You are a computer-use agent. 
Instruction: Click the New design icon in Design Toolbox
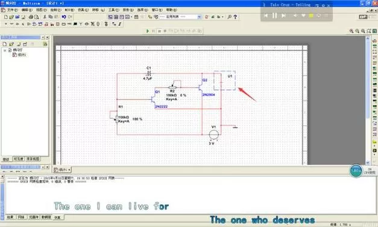[5, 44]
